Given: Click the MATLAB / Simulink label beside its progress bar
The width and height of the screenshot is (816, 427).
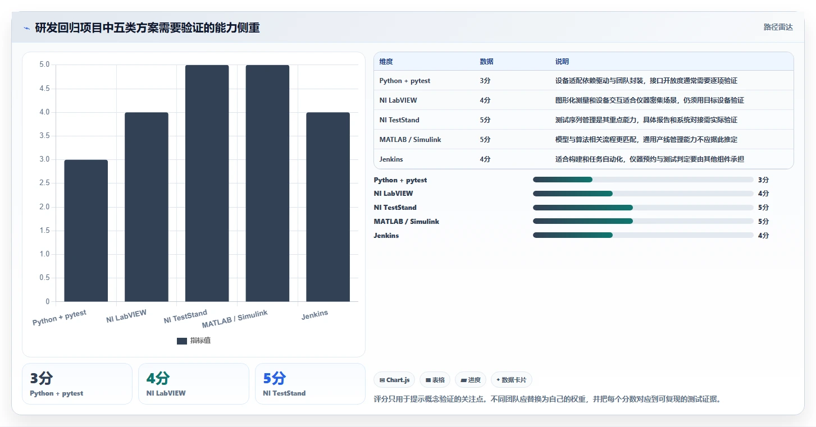Looking at the screenshot, I should coord(407,222).
